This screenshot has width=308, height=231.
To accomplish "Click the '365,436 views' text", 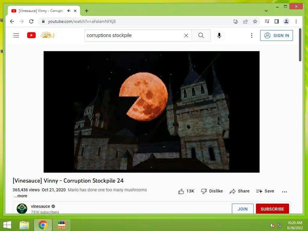I will [26, 190].
